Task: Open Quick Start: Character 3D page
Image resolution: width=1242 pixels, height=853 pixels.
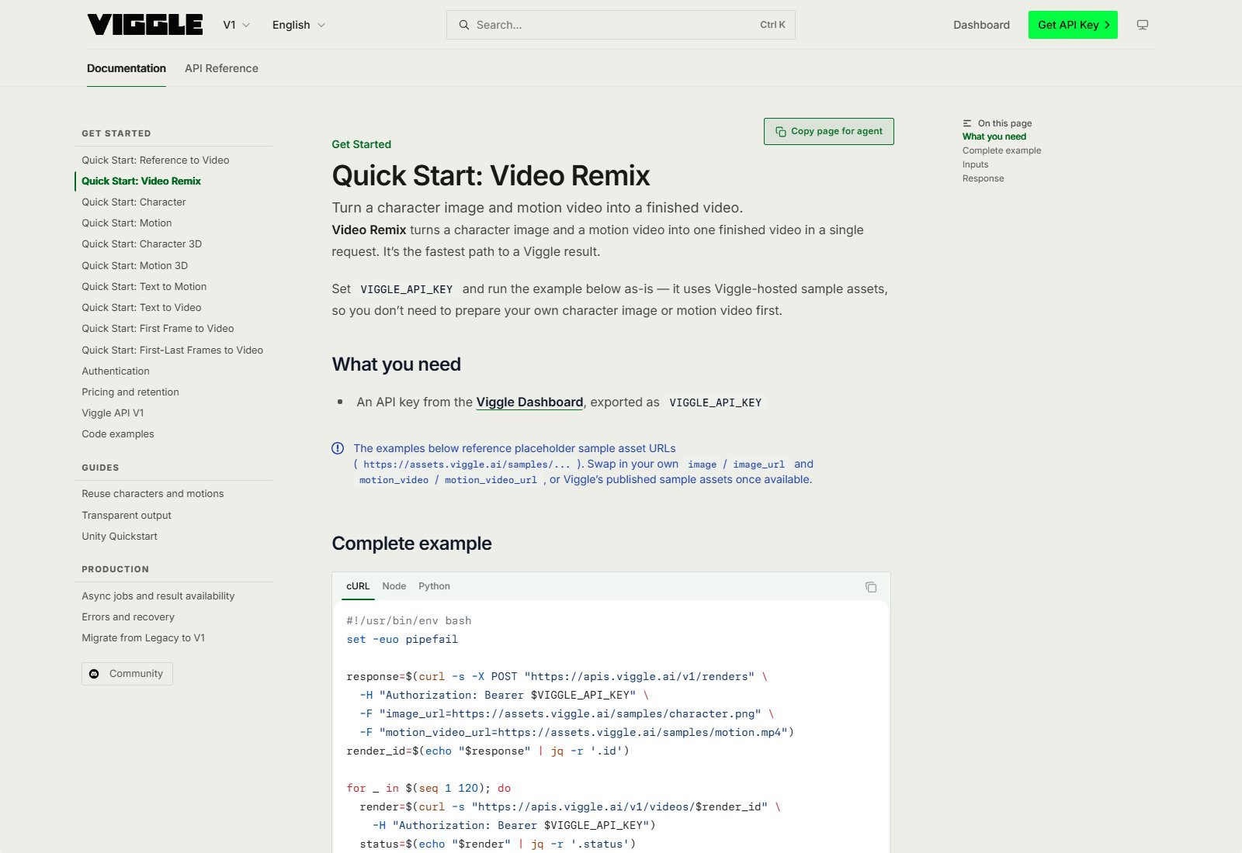Action: [141, 243]
